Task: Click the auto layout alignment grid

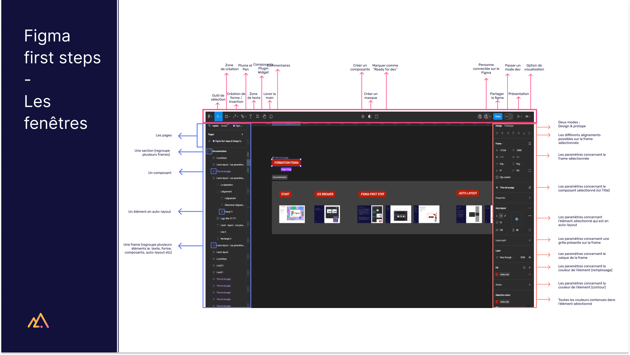Action: pos(517,219)
